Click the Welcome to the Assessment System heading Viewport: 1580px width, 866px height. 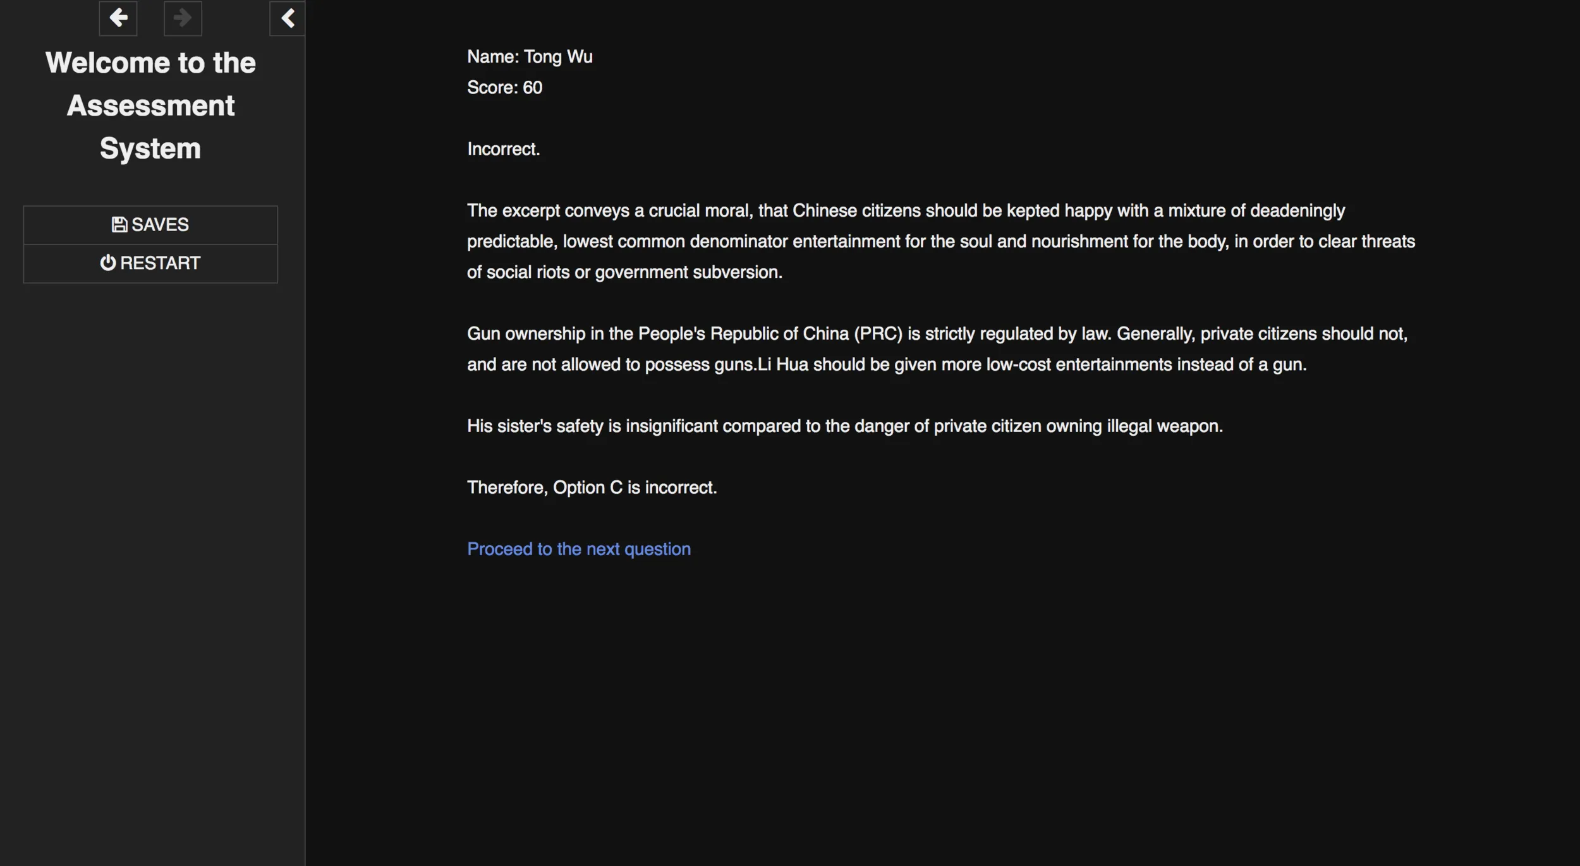(x=150, y=105)
